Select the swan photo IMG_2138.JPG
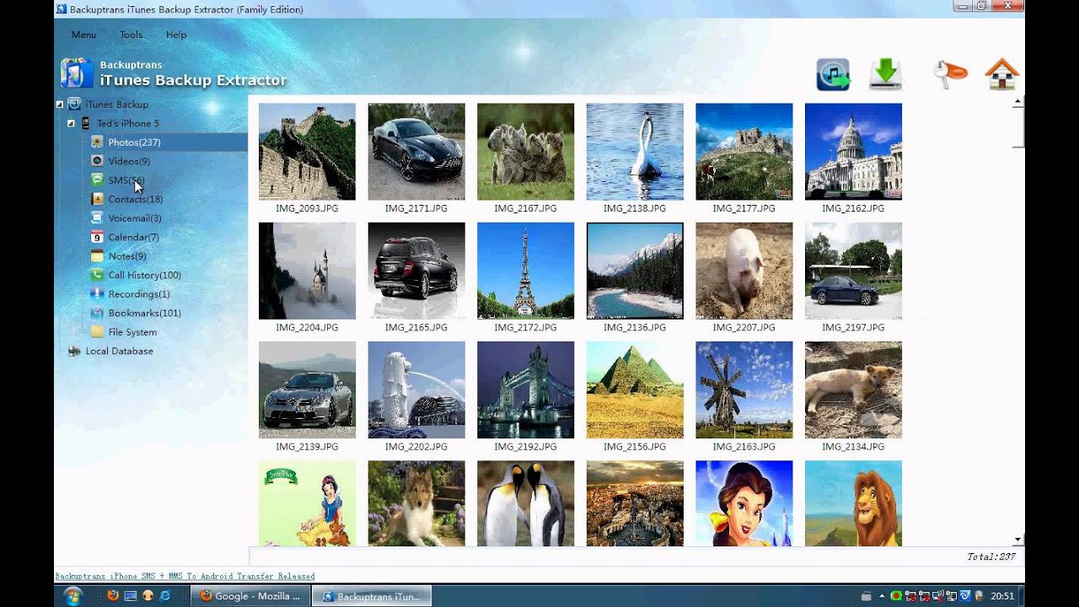 635,152
